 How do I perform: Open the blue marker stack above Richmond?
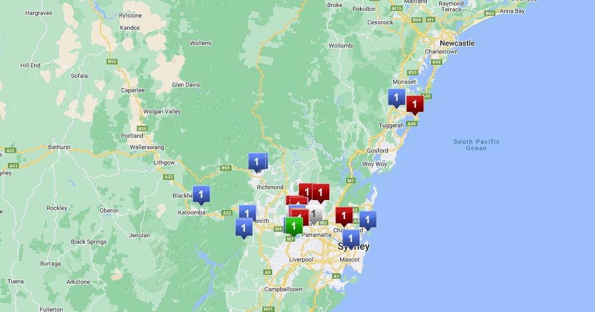coord(257,161)
